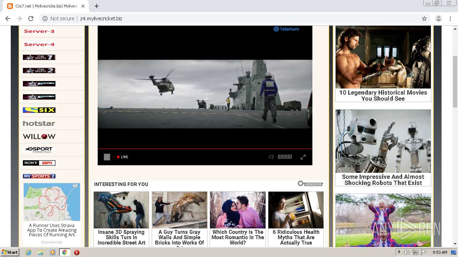Open Windows Start menu
The height and width of the screenshot is (257, 458).
(x=10, y=252)
